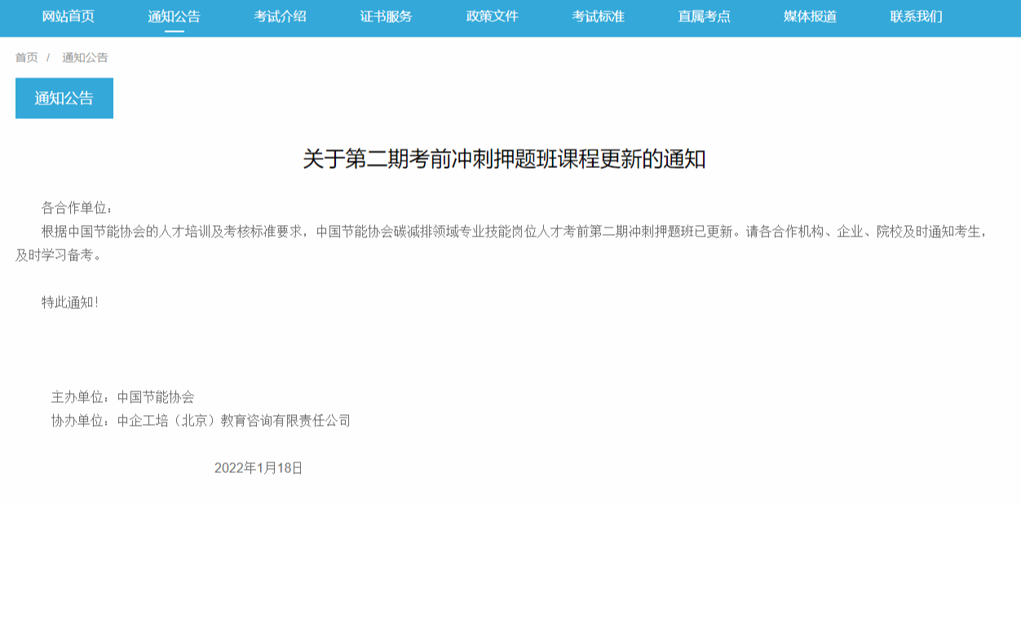Click the article title 关于第二期考前冲刺押题班课程更新的通知

tap(504, 159)
